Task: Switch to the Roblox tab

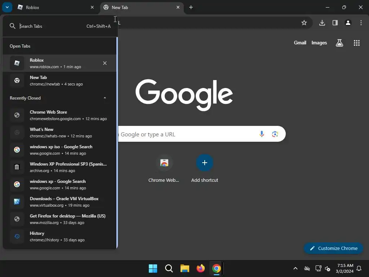Action: pos(56,7)
